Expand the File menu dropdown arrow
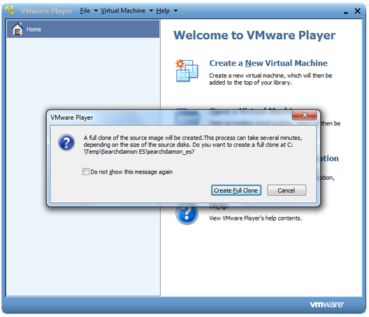The image size is (369, 317). click(96, 10)
